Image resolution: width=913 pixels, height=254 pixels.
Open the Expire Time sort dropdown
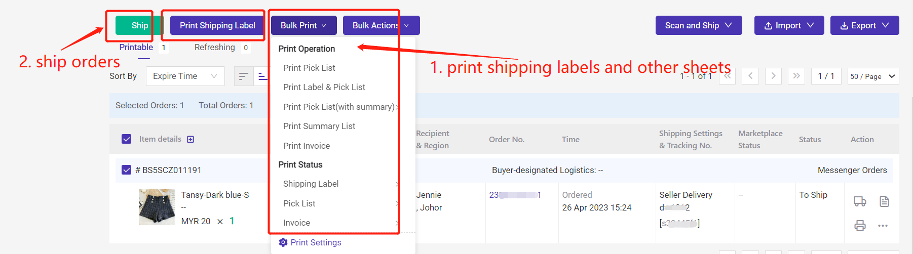185,76
